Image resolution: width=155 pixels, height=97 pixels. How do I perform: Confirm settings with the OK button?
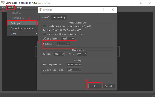(95, 86)
